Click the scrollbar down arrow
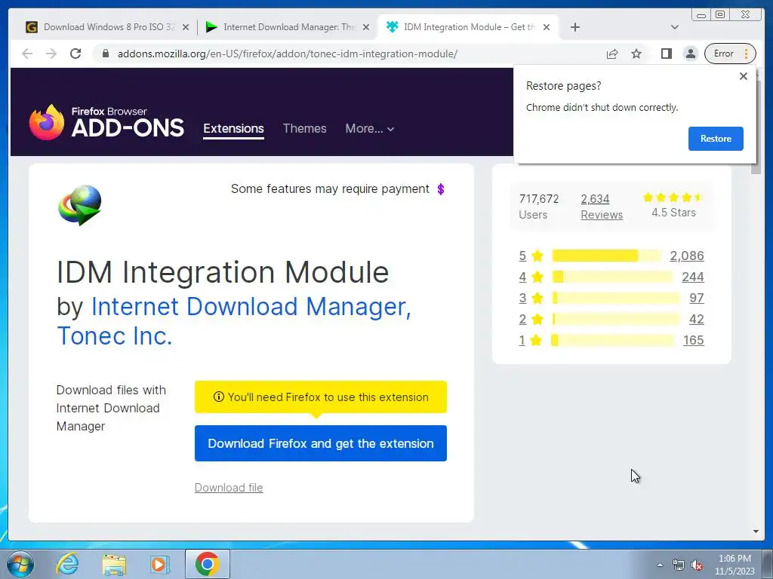 pos(756,532)
